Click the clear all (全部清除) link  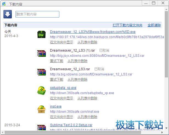pyautogui.click(x=154, y=25)
